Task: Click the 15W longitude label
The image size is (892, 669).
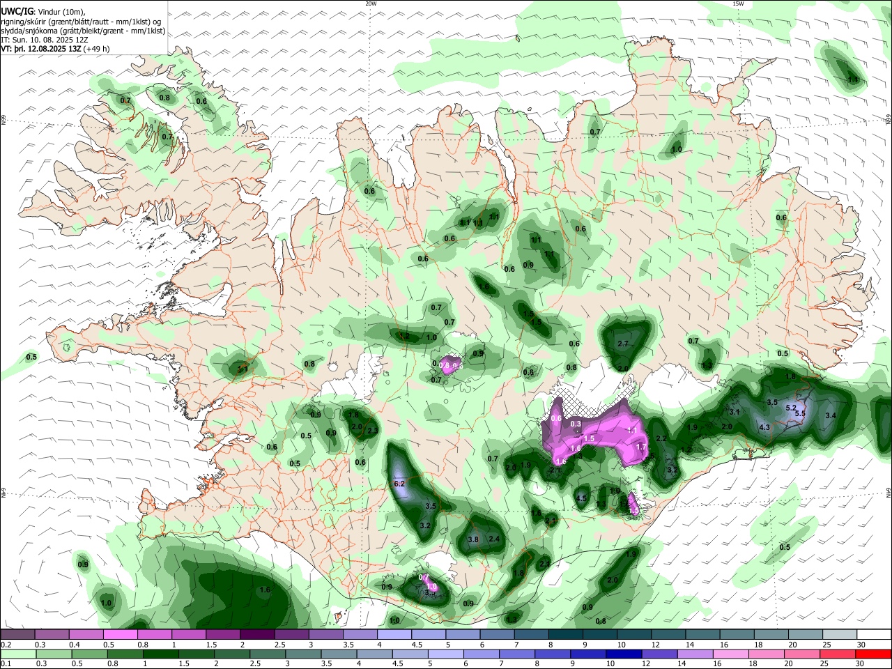Action: pyautogui.click(x=738, y=3)
